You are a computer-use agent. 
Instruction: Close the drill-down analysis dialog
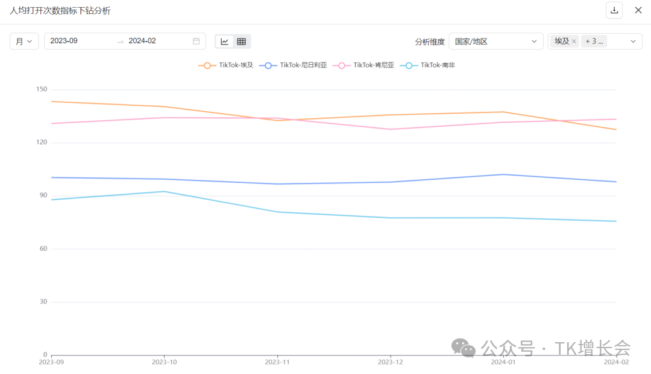[x=638, y=10]
